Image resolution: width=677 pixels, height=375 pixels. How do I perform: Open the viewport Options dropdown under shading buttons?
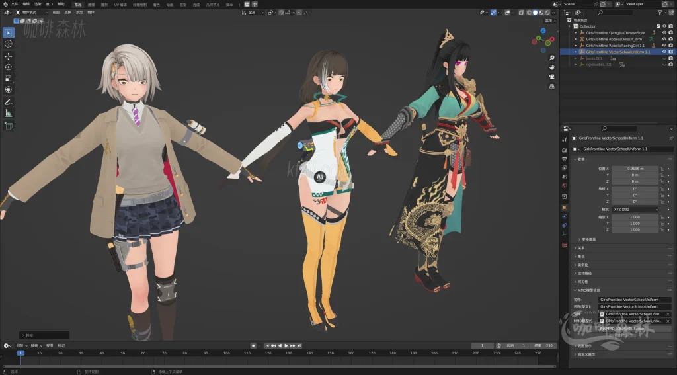tap(551, 21)
